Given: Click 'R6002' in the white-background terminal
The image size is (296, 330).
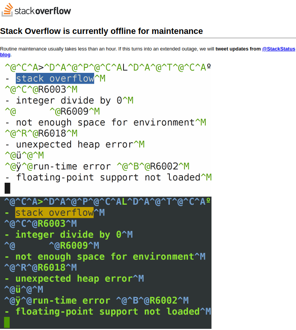Looking at the screenshot, I should coord(164,167).
